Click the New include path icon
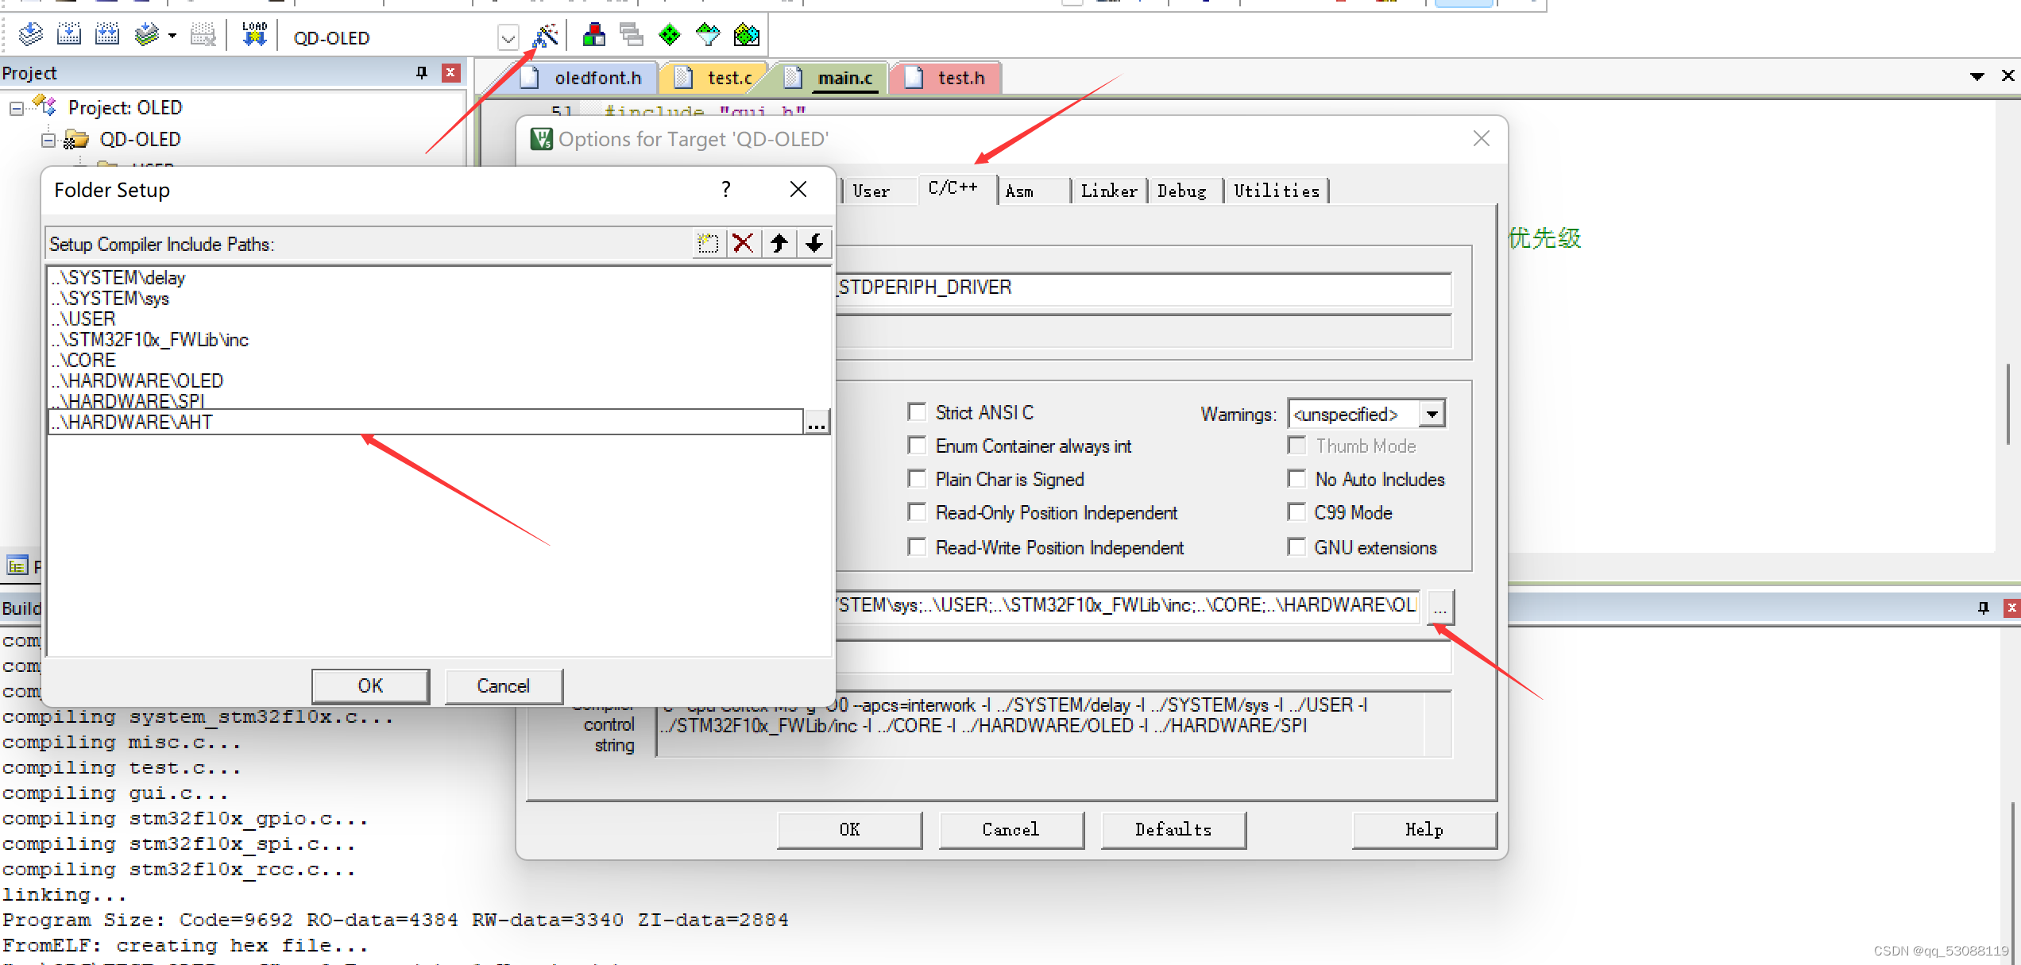The width and height of the screenshot is (2021, 965). (707, 244)
